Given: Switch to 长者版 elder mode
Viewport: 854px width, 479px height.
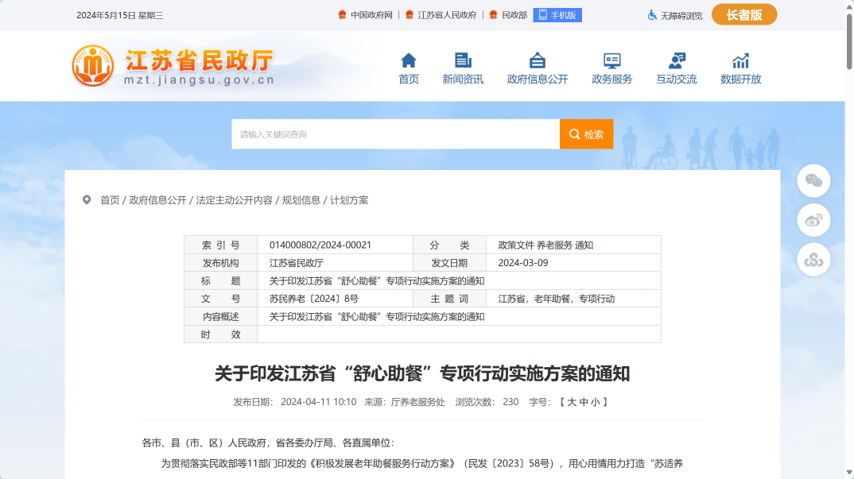Looking at the screenshot, I should [x=743, y=15].
